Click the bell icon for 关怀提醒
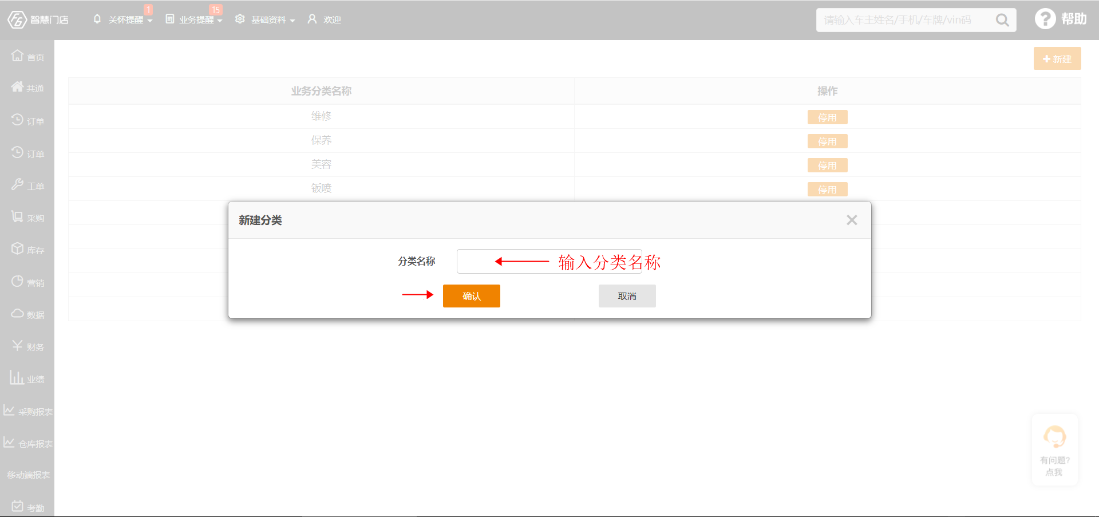The width and height of the screenshot is (1099, 517). click(97, 19)
